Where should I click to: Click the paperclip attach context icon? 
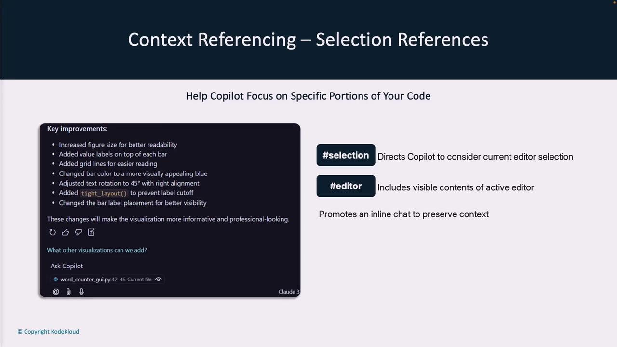coord(68,292)
